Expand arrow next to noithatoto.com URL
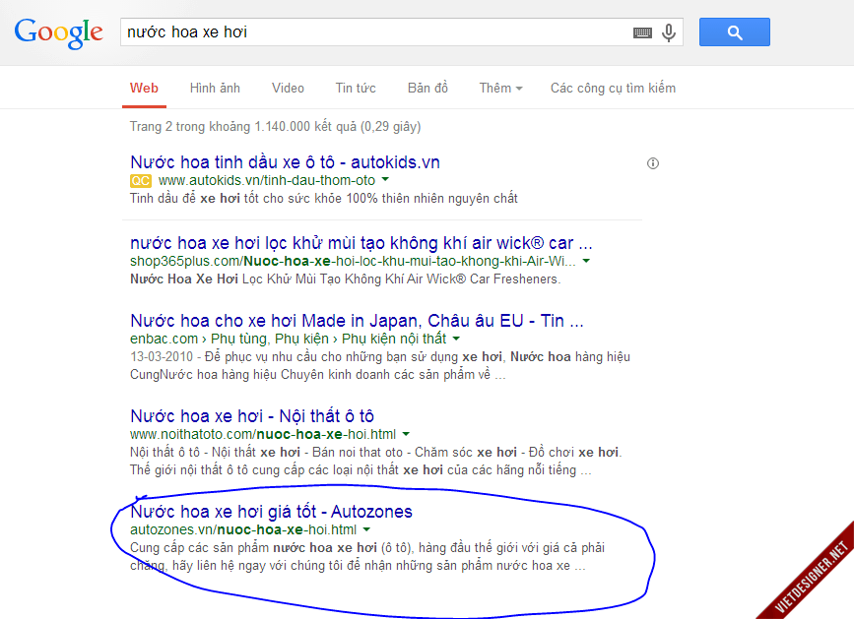 (x=406, y=434)
